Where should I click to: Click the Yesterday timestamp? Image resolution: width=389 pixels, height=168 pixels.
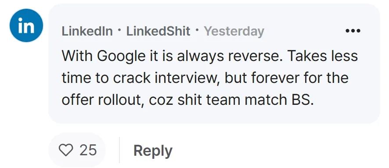tap(234, 32)
